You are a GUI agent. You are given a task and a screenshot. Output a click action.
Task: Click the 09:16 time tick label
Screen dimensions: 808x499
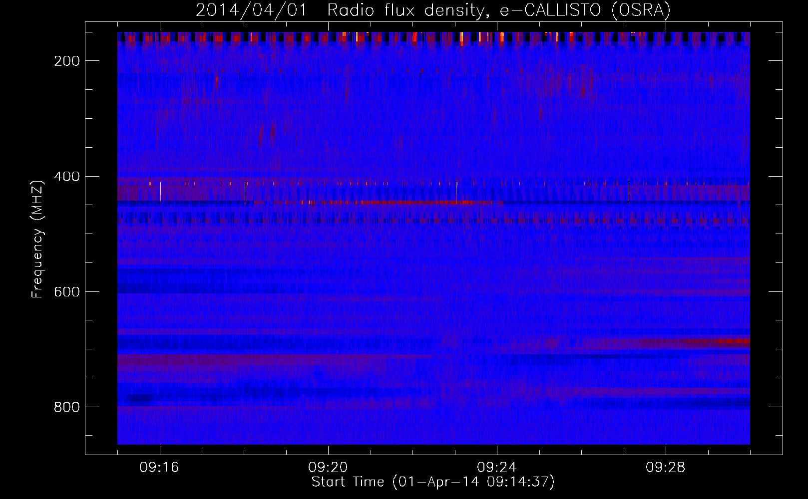159,467
